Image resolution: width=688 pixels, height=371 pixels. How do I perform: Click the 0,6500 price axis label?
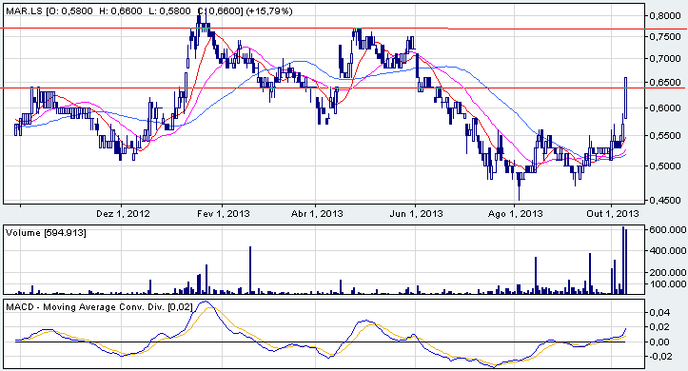[x=664, y=83]
